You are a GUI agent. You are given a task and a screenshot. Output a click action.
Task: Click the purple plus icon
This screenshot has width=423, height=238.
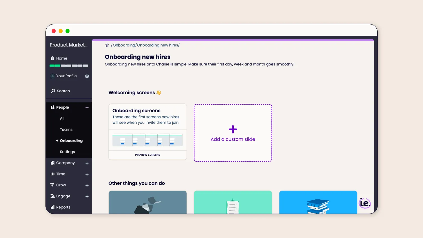coord(233,129)
